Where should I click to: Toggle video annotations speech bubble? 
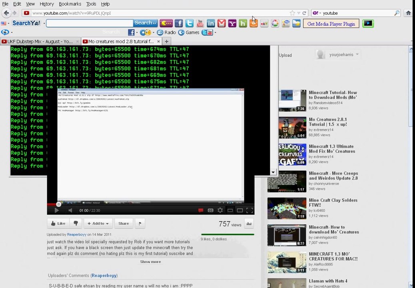click(201, 210)
